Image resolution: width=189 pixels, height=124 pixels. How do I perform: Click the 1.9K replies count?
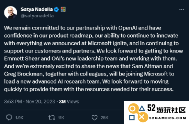click(19, 118)
